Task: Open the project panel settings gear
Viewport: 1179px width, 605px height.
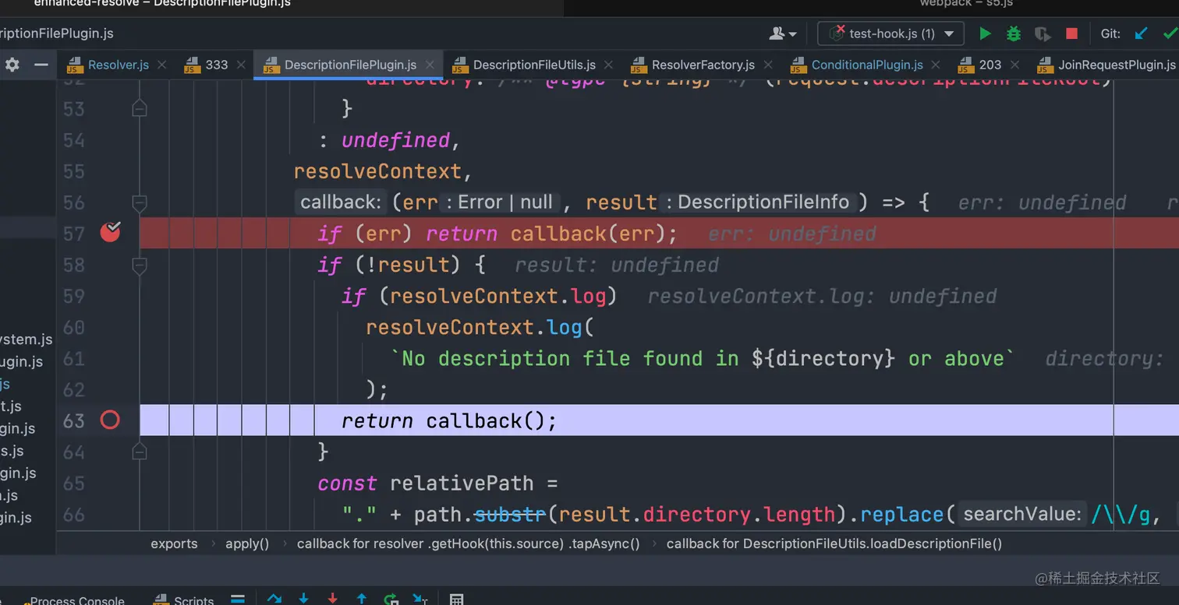Action: [12, 65]
